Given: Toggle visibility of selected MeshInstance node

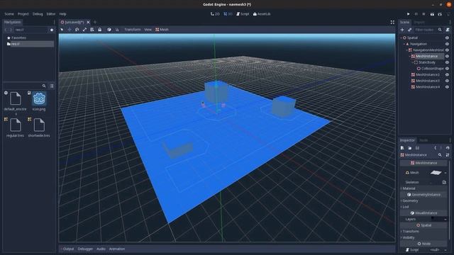Looking at the screenshot, I should (447, 56).
